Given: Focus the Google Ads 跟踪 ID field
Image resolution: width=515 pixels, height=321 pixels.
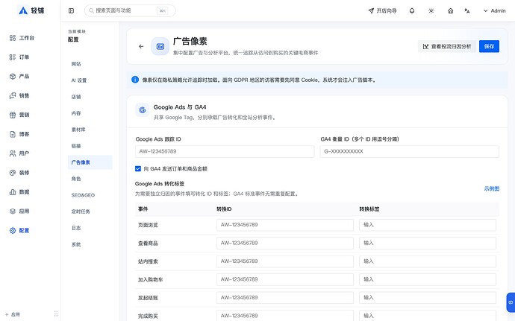Looking at the screenshot, I should coord(225,151).
